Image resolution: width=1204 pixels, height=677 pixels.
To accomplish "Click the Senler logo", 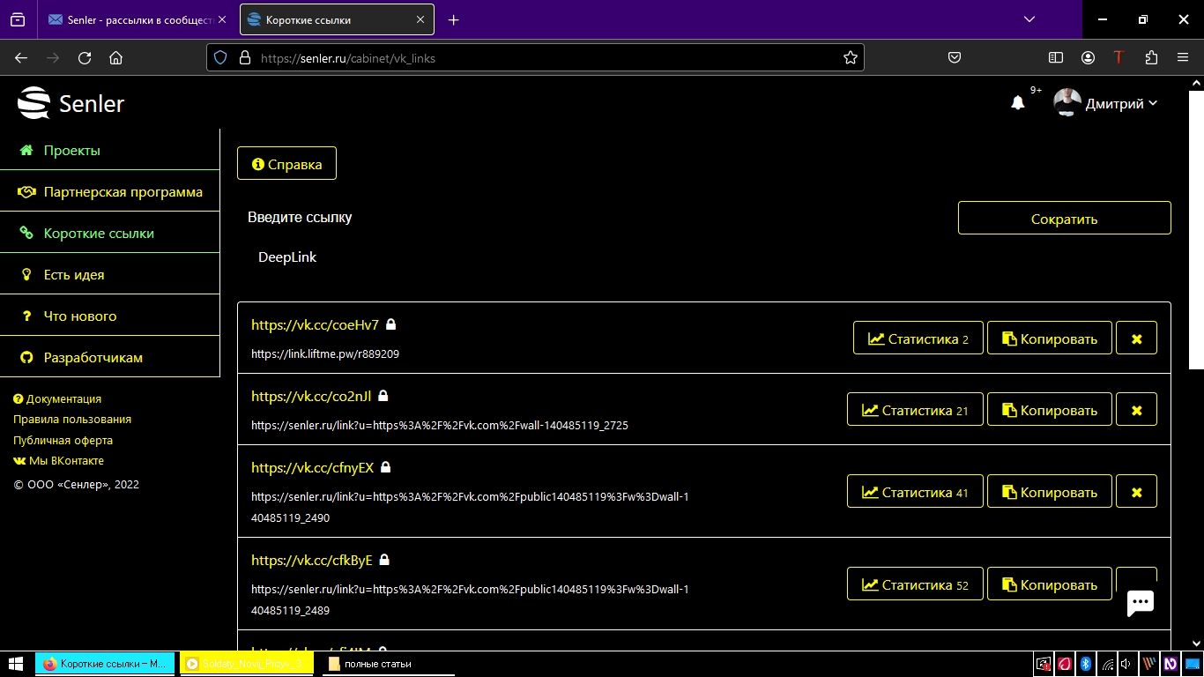I will 71,103.
